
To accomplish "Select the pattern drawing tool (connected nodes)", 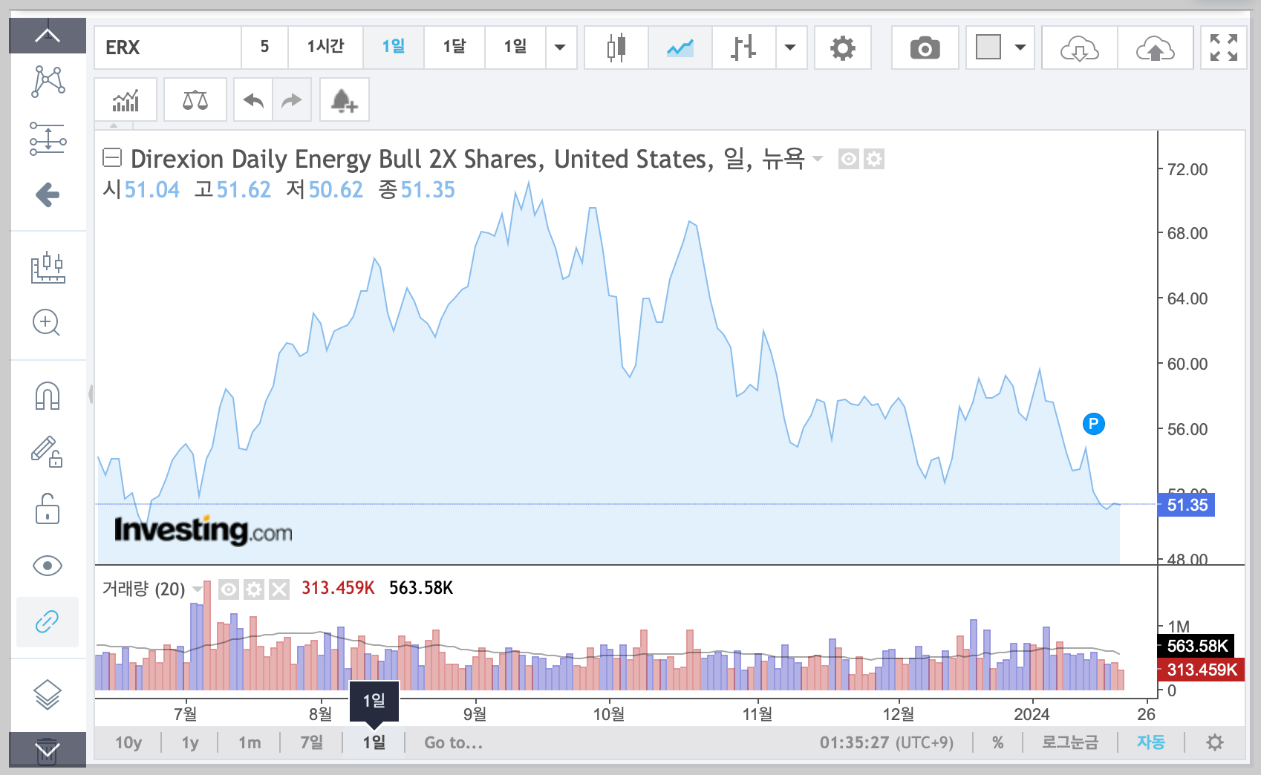I will (48, 82).
